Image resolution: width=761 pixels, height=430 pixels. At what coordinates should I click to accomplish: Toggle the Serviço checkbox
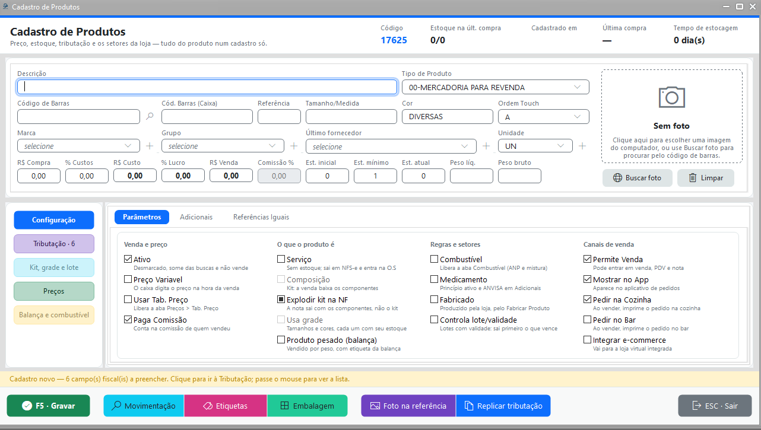tap(281, 259)
